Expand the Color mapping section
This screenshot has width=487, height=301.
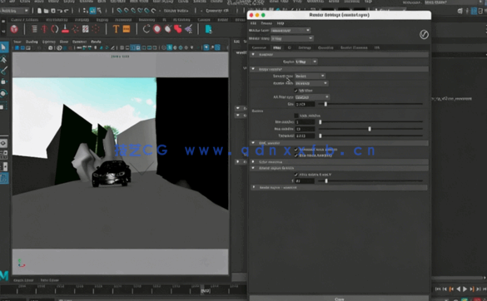[253, 161]
